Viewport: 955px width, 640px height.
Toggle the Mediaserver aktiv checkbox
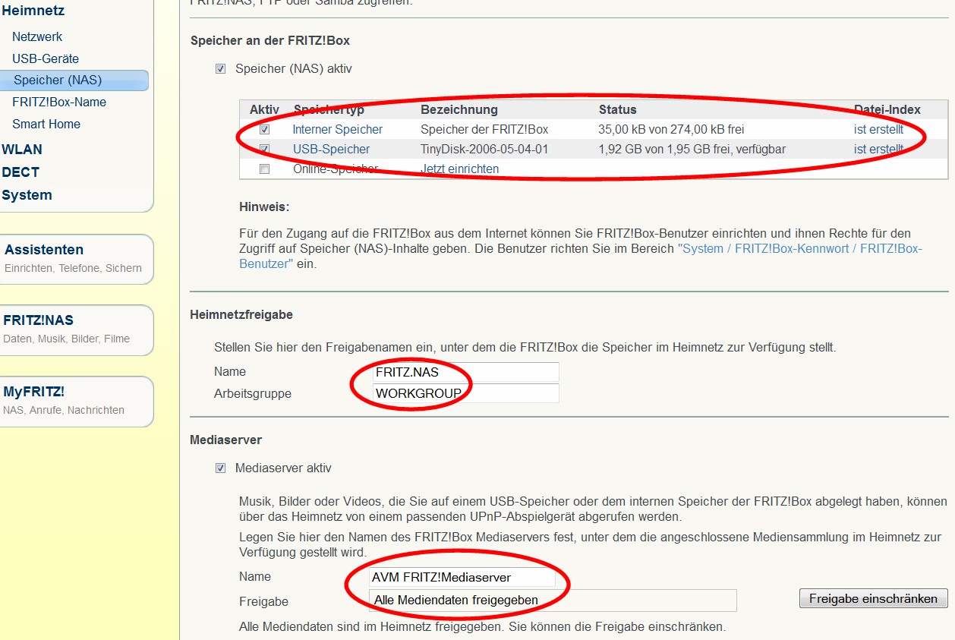click(221, 468)
